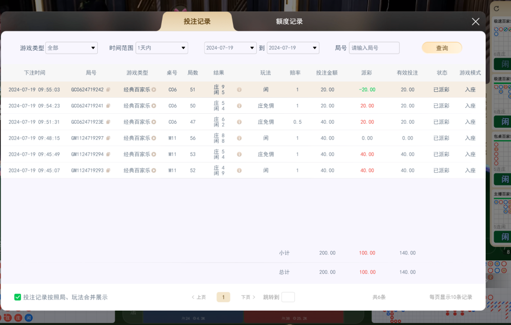Open the 游戏类型 dropdown showing 全部
The height and width of the screenshot is (325, 511).
click(72, 48)
